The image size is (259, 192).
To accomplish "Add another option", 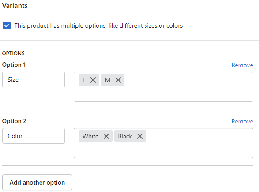I will (37, 182).
